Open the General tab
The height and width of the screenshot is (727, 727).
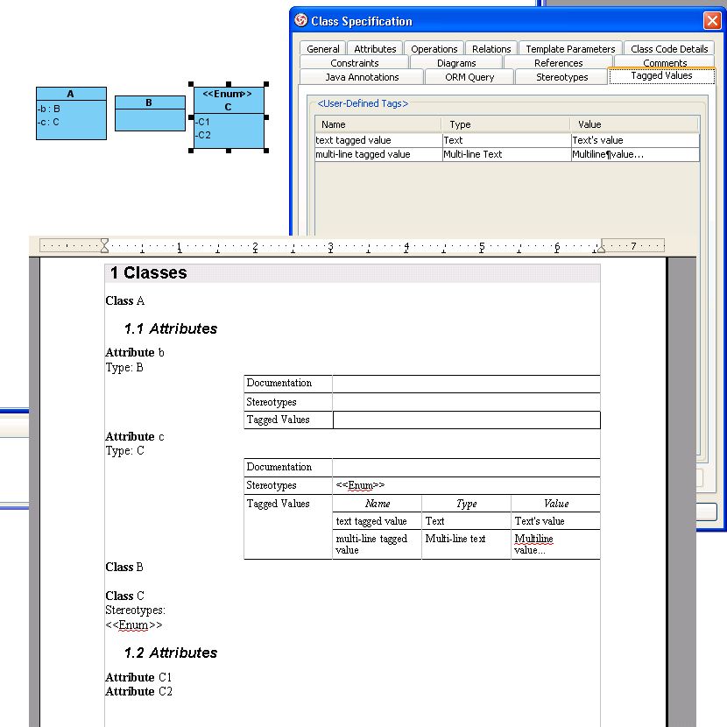point(322,49)
